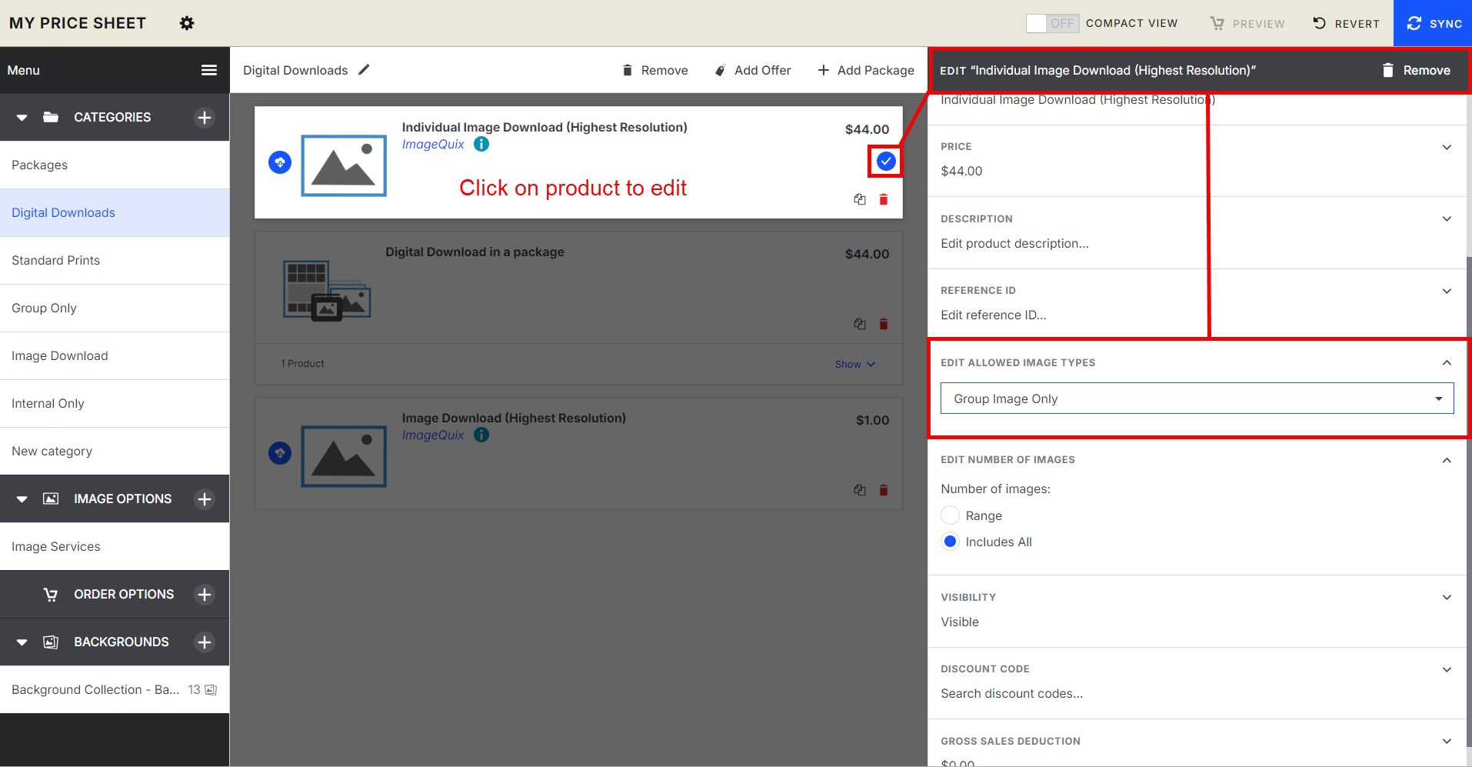Click the Digital Download in a package thumbnail
Image resolution: width=1472 pixels, height=767 pixels.
[327, 290]
